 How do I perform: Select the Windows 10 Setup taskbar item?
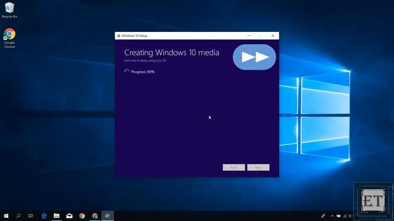click(108, 215)
